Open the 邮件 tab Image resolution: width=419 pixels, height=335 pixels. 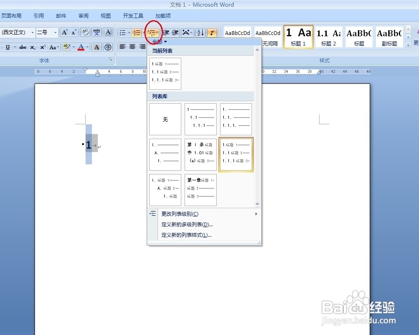61,16
